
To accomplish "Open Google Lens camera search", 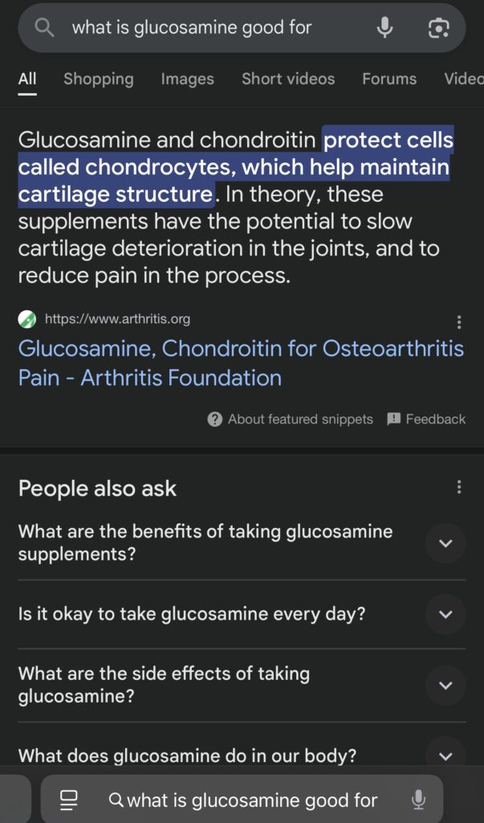I will pyautogui.click(x=438, y=27).
